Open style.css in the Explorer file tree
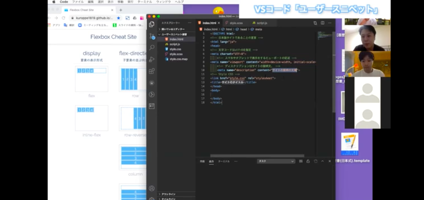This screenshot has height=200, width=424. pyautogui.click(x=176, y=49)
